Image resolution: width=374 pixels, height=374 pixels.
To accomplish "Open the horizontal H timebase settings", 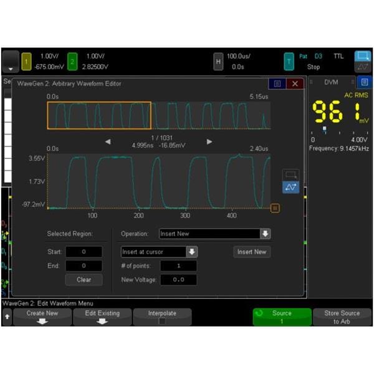I will [x=218, y=62].
